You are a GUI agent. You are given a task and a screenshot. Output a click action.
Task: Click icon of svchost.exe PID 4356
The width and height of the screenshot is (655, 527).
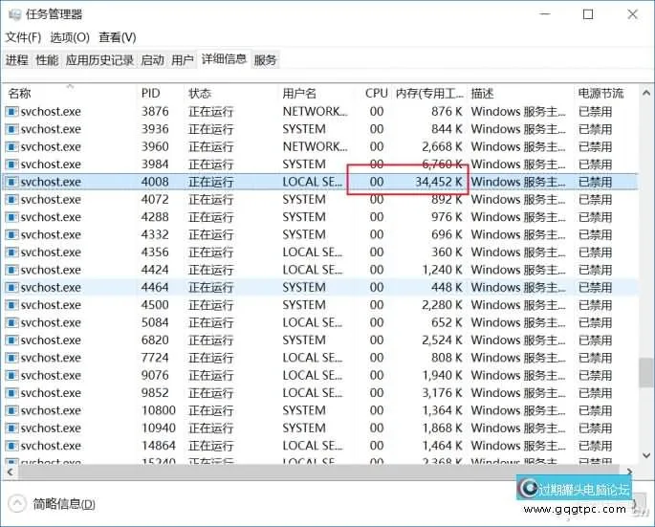click(x=11, y=253)
